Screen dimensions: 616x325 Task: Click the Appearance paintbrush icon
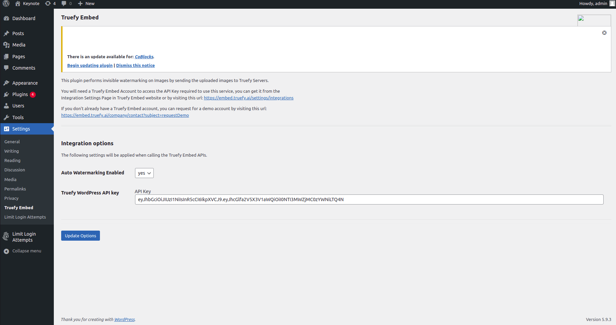point(6,83)
